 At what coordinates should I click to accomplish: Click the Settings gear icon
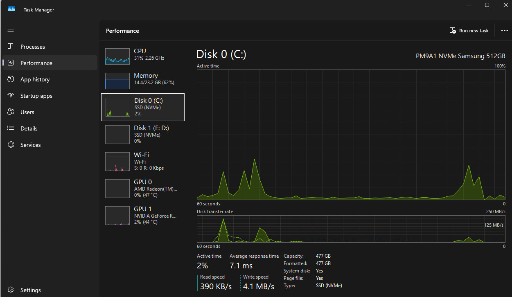11,290
